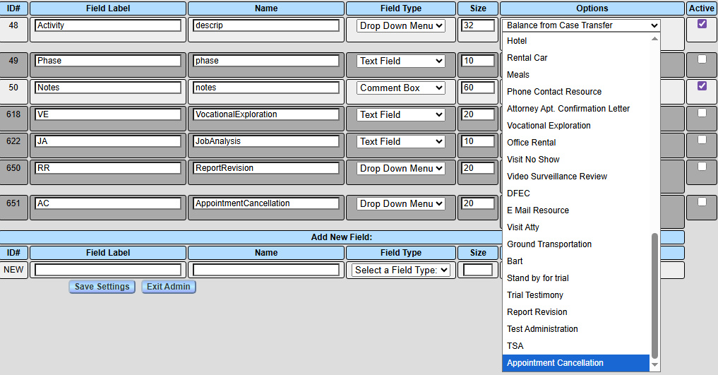
Task: Choose Trial Testimony from the list
Action: [534, 295]
